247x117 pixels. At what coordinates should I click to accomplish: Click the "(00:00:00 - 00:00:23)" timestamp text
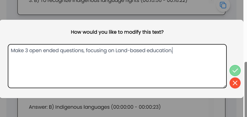click(136, 107)
